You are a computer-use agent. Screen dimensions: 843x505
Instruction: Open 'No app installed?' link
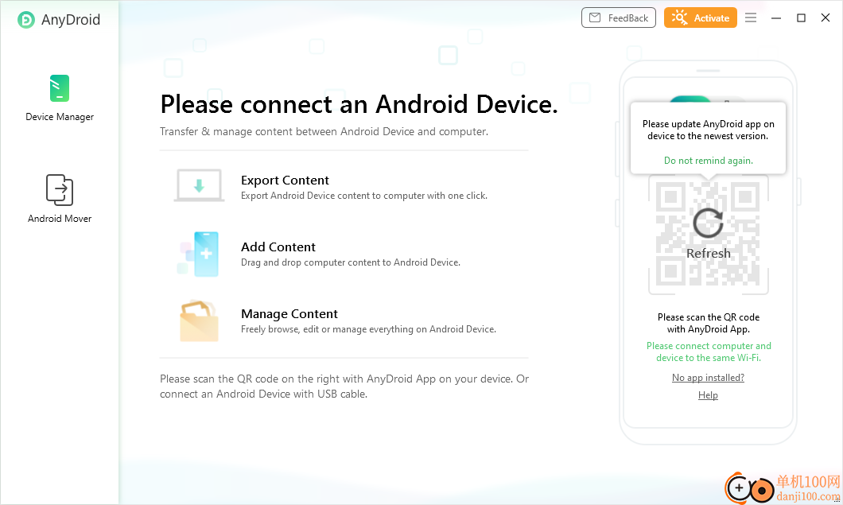708,378
